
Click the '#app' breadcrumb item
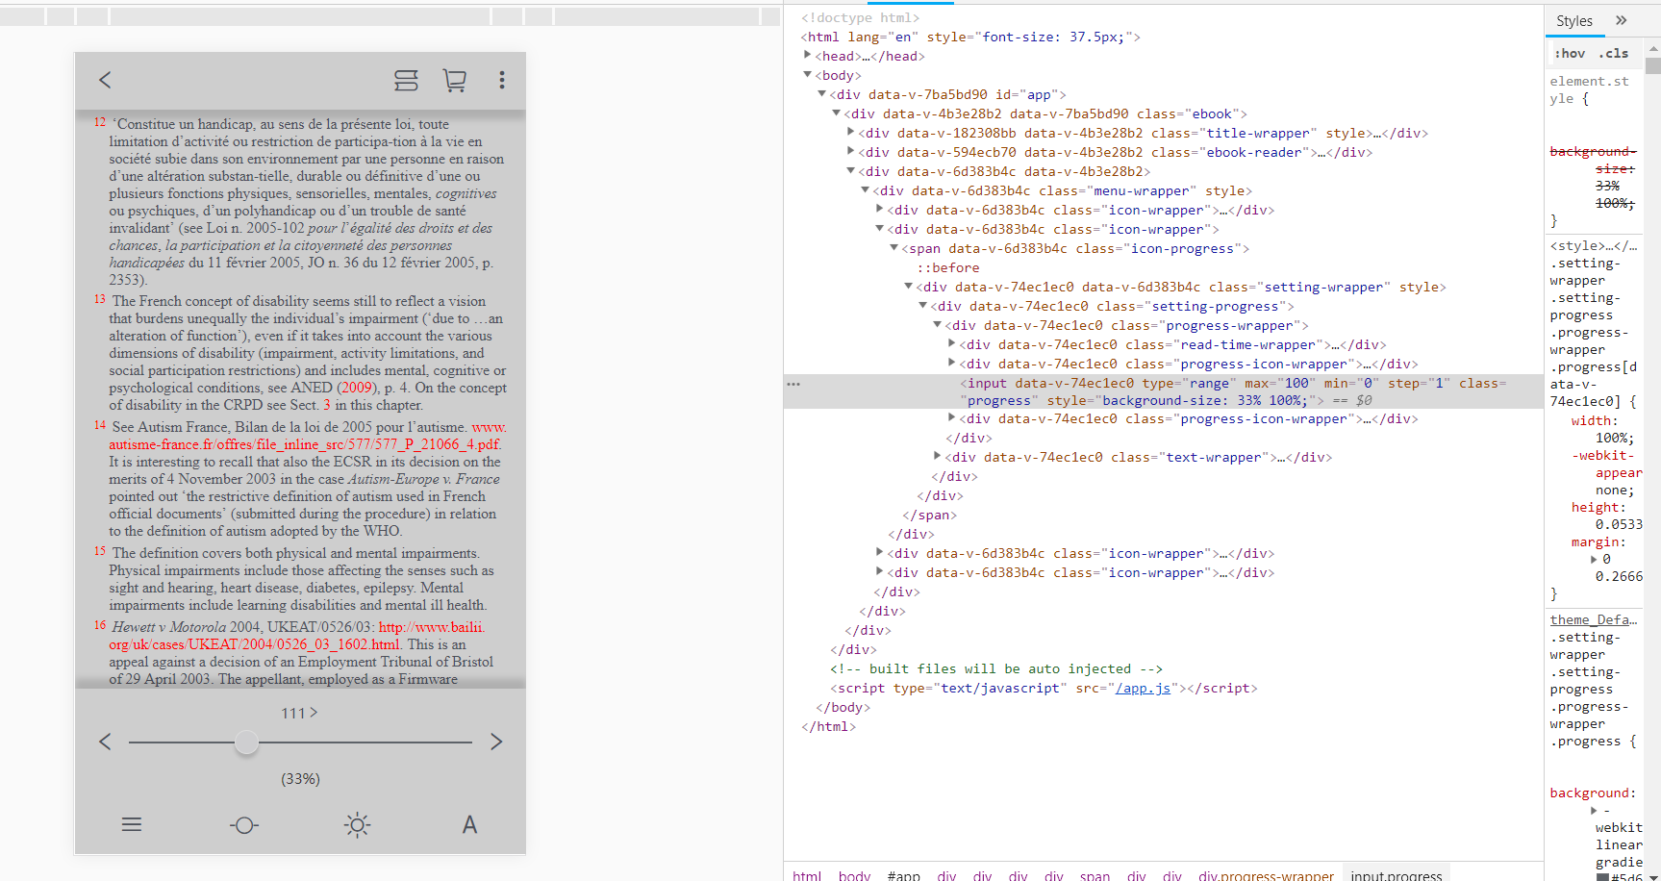(x=903, y=875)
